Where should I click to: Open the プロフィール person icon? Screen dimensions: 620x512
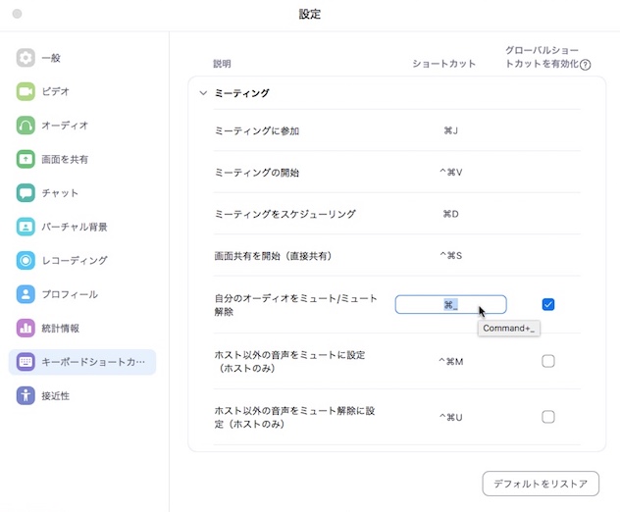tap(26, 294)
